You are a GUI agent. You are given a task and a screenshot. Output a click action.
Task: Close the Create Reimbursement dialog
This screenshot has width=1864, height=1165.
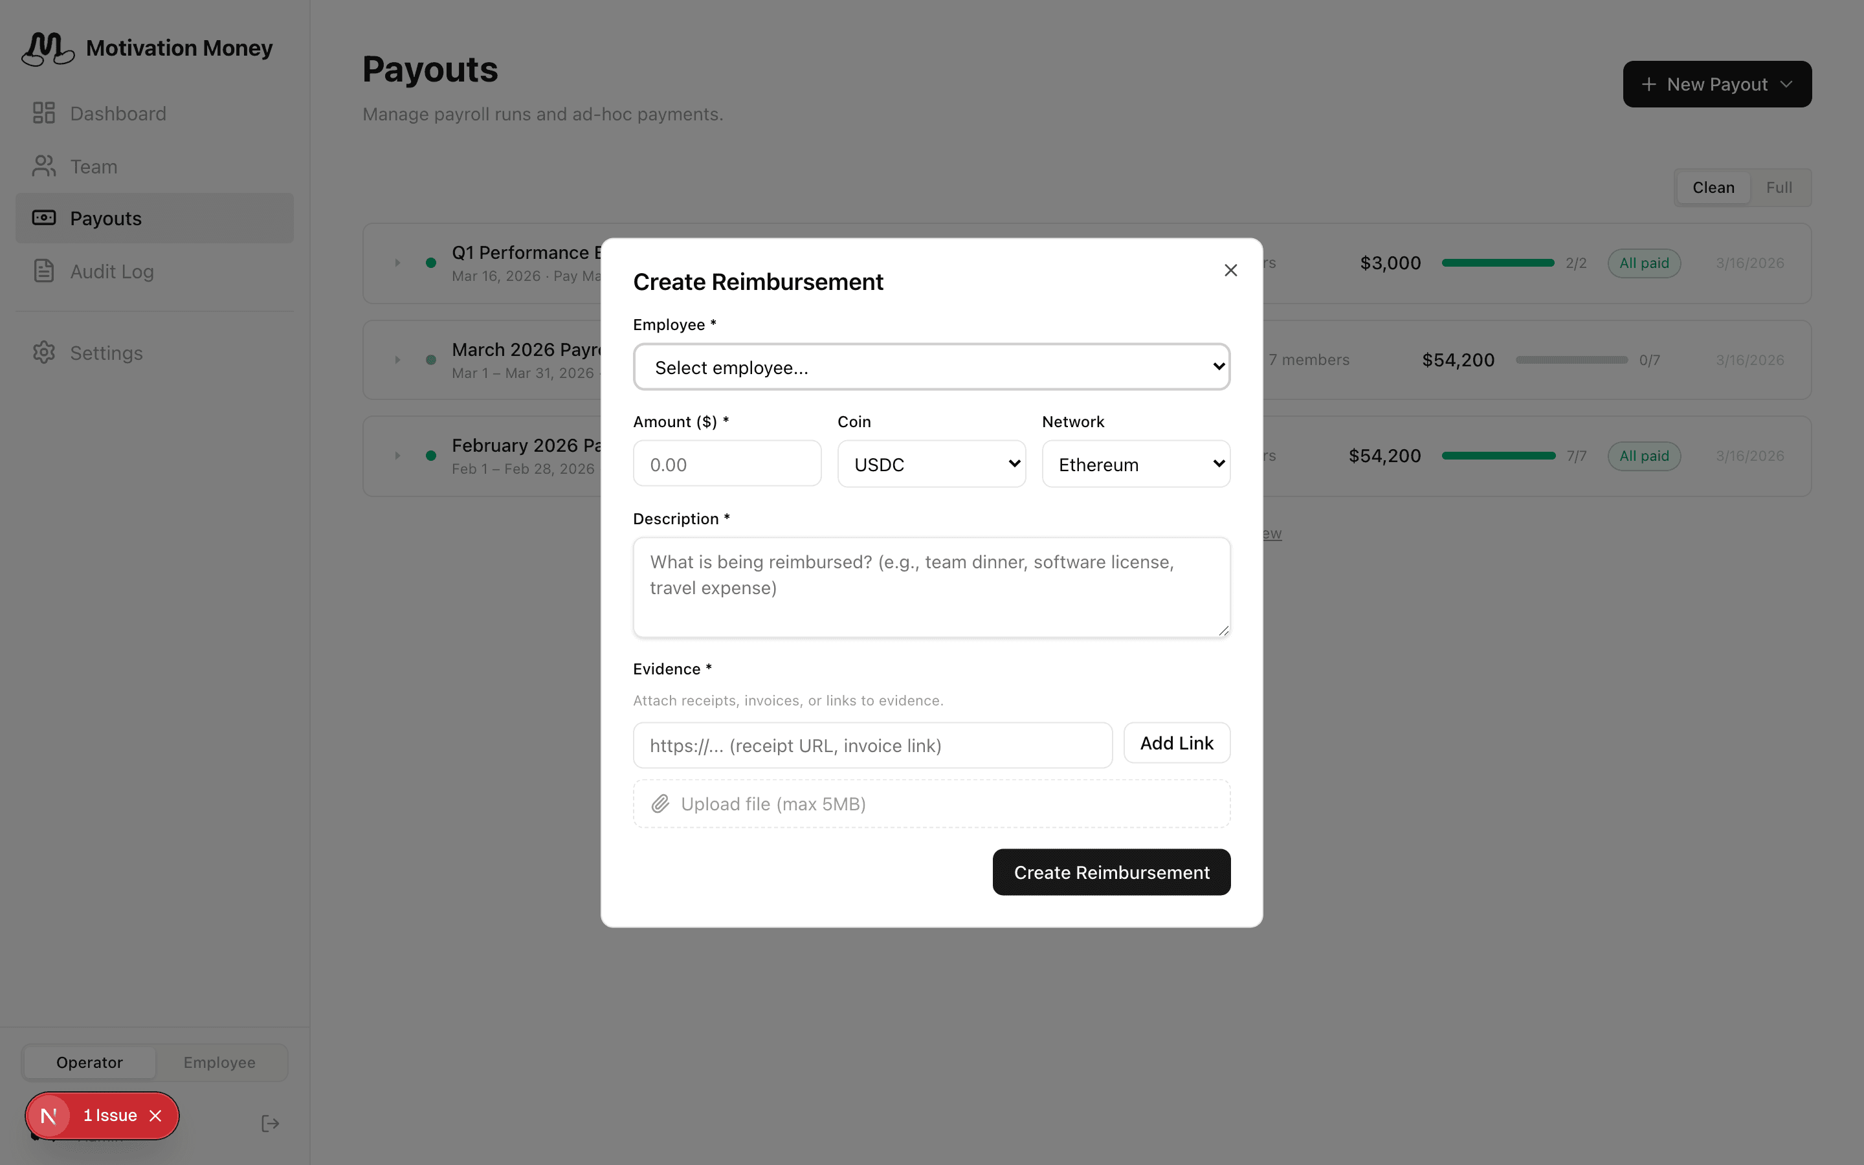[x=1230, y=271]
